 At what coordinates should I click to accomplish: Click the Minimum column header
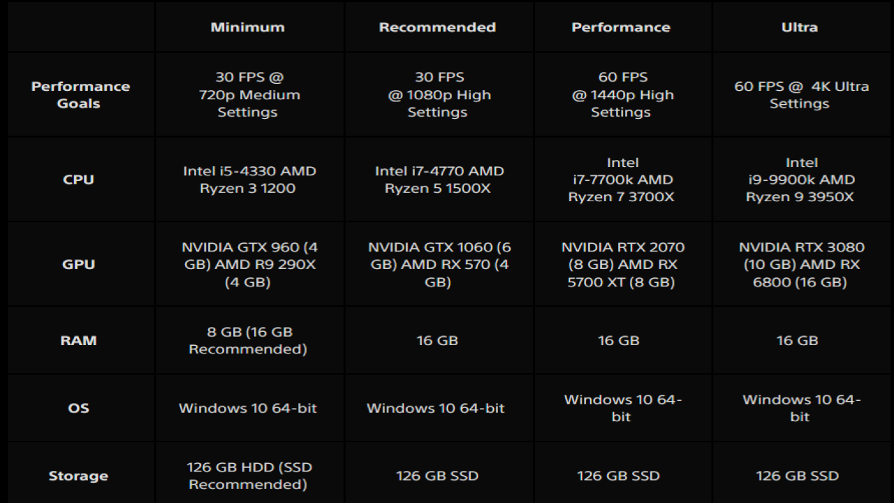[x=248, y=27]
